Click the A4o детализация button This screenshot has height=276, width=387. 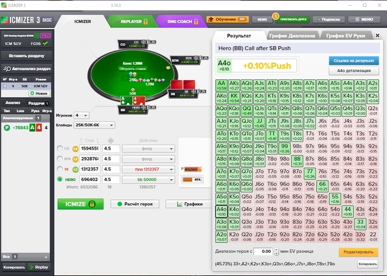pyautogui.click(x=354, y=71)
